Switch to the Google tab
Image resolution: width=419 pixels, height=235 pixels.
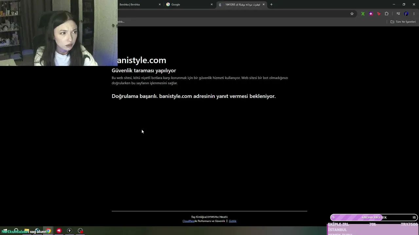coord(190,5)
